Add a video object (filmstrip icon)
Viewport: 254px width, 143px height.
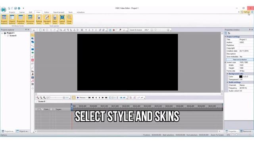(33, 84)
